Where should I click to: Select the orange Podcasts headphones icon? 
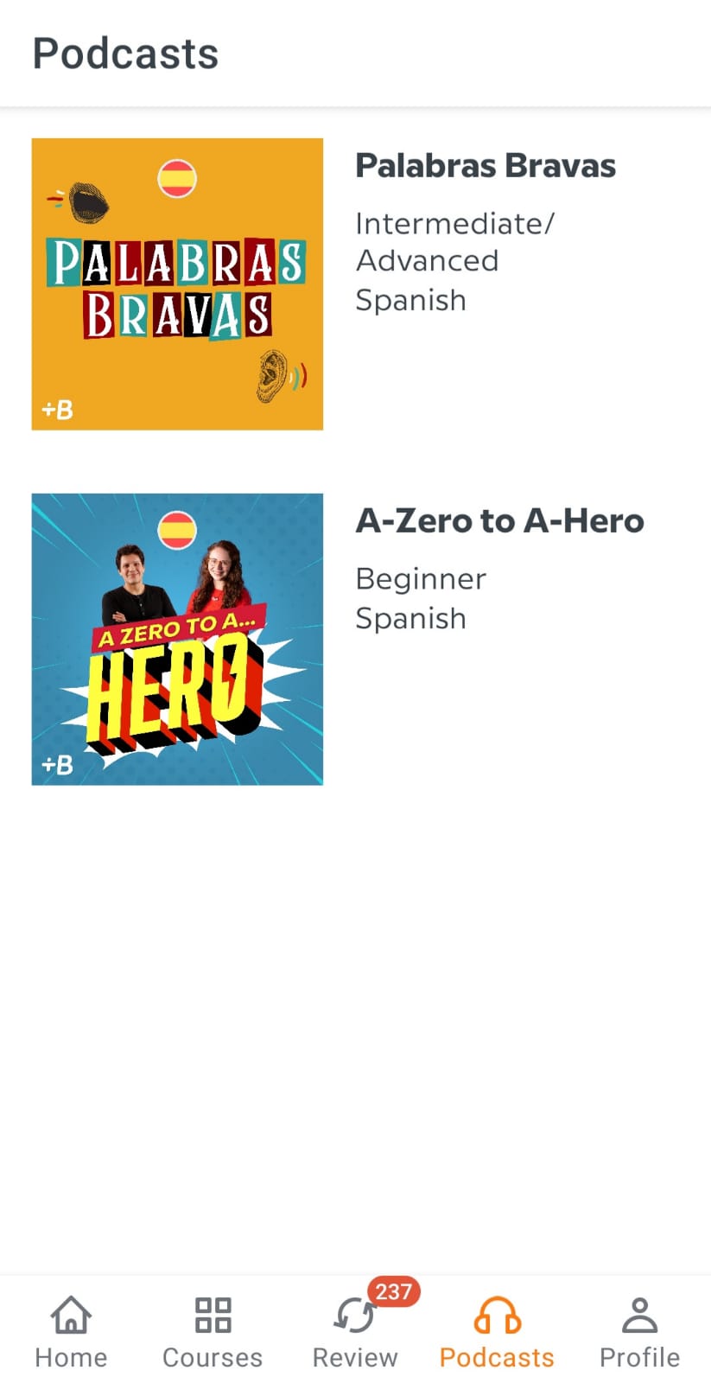pyautogui.click(x=497, y=1316)
